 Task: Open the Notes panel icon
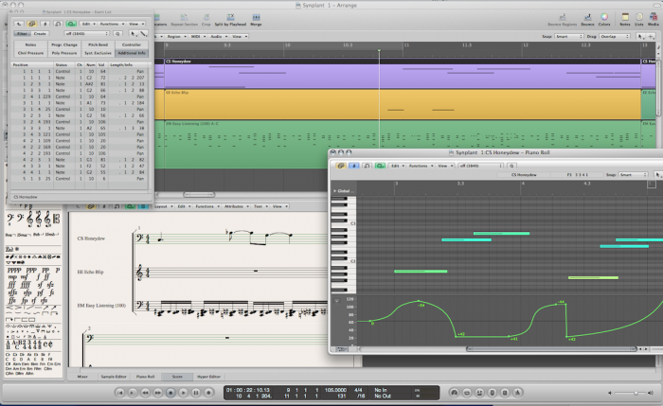click(x=625, y=17)
